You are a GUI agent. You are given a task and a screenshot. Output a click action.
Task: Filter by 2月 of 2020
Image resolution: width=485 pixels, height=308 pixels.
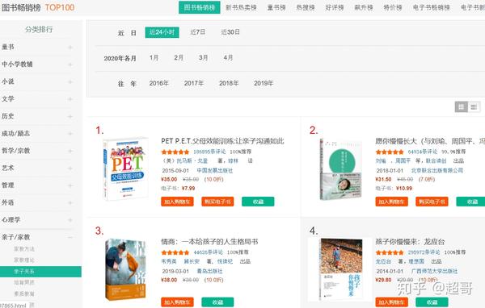pyautogui.click(x=179, y=58)
